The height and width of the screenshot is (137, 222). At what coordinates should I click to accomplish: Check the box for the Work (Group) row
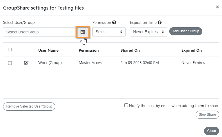pyautogui.click(x=10, y=63)
